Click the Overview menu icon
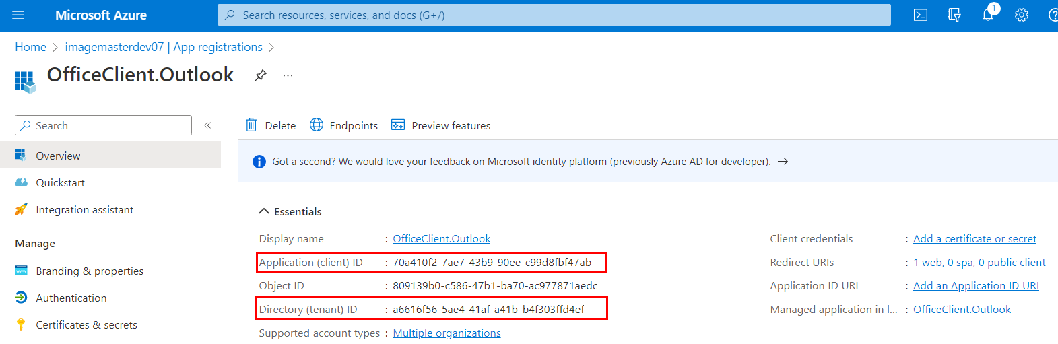The width and height of the screenshot is (1058, 344). click(x=21, y=155)
